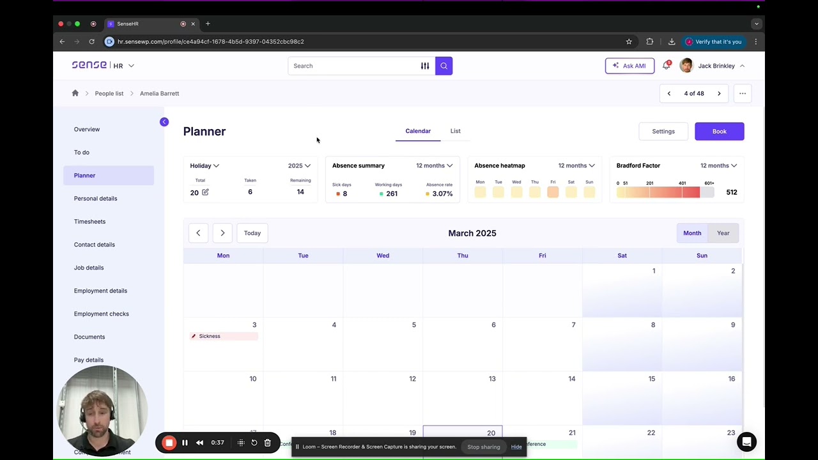Viewport: 818px width, 460px height.
Task: Go to next person record arrow
Action: coord(719,93)
